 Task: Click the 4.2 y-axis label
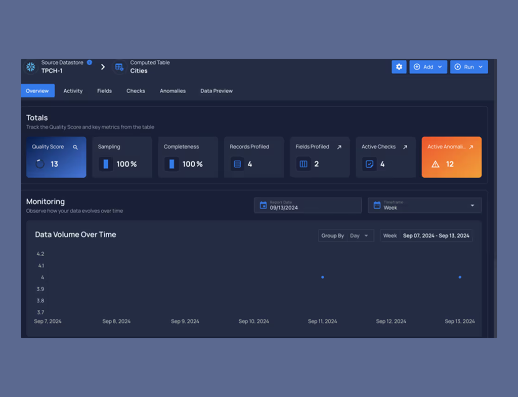click(x=40, y=254)
